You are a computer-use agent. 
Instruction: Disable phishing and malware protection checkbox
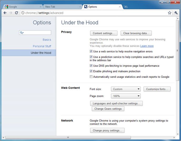point(91,71)
